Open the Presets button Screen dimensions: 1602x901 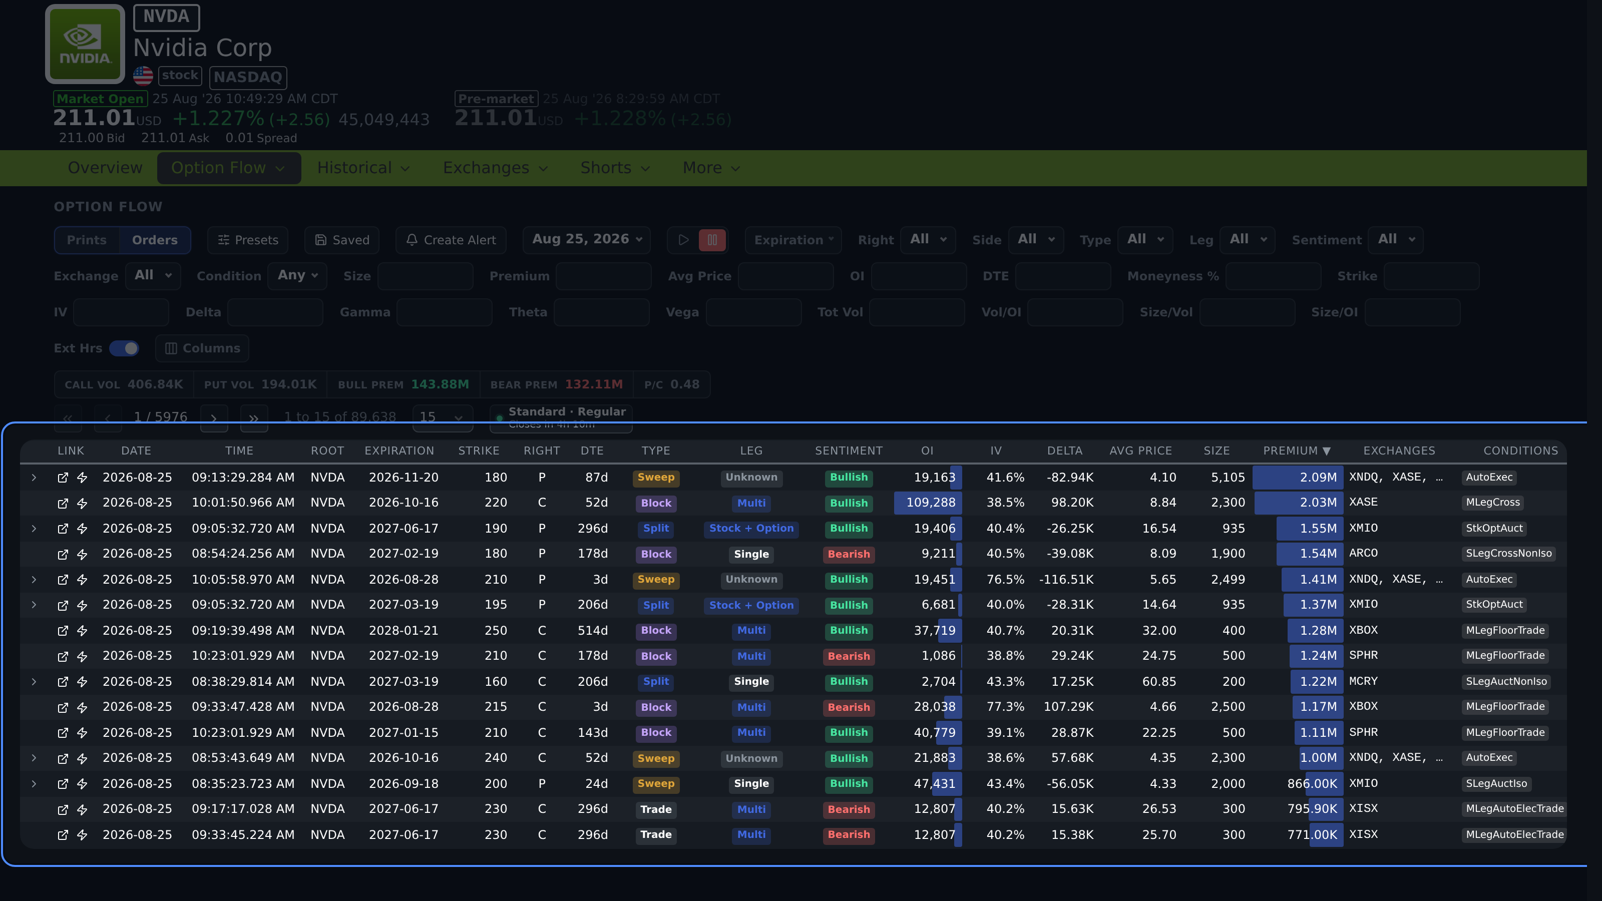click(x=247, y=240)
